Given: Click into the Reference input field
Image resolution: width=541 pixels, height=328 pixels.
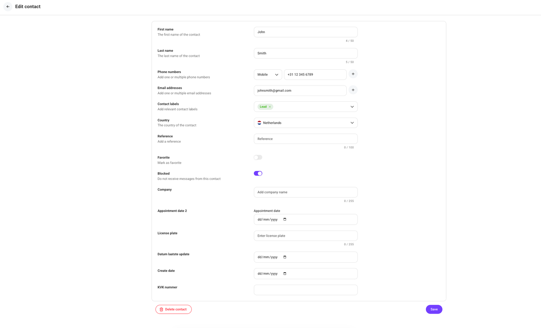Looking at the screenshot, I should pyautogui.click(x=306, y=139).
